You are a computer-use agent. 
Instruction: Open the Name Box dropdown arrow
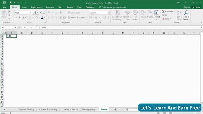pos(16,28)
